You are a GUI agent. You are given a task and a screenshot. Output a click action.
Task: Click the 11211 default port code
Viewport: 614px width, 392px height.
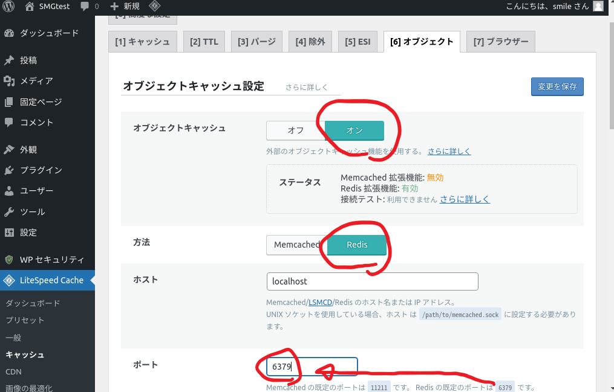pos(379,388)
